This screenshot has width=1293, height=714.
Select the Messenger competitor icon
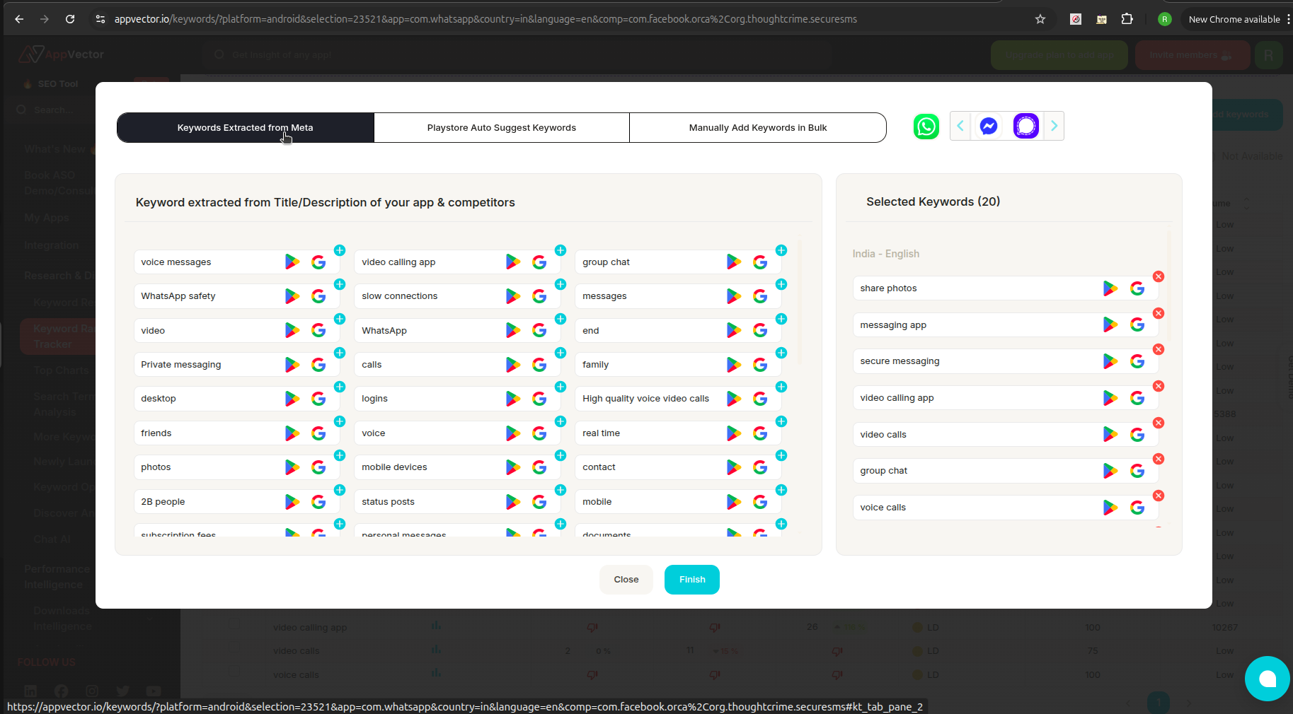tap(988, 126)
